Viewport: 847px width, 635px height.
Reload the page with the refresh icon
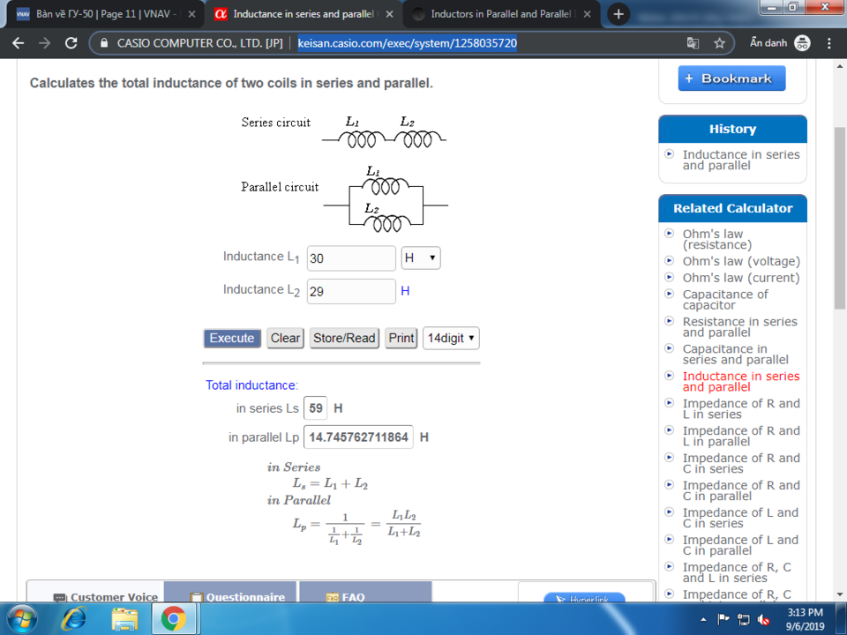click(71, 43)
